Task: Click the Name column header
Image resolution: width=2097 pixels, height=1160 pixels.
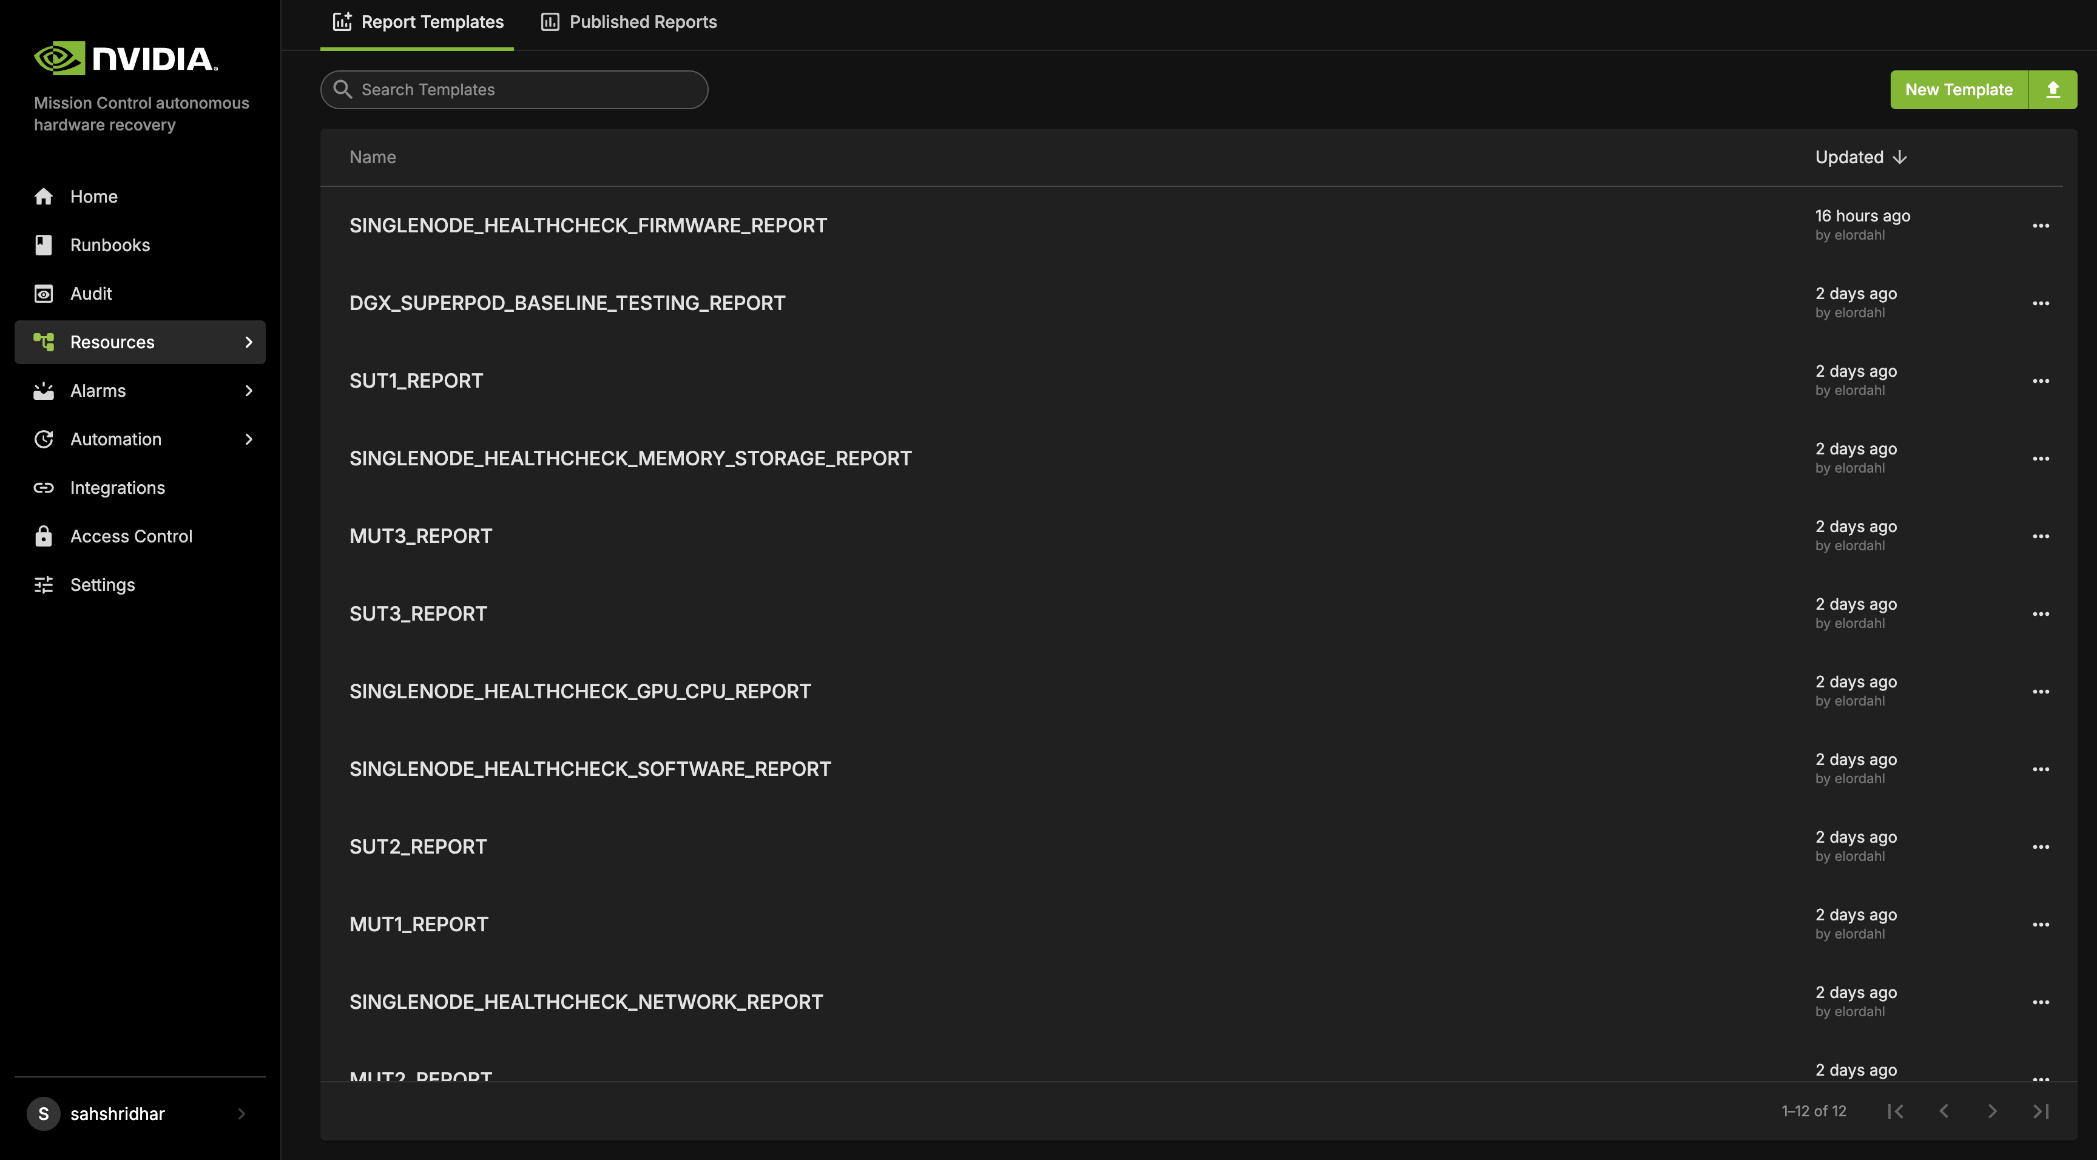Action: tap(373, 157)
